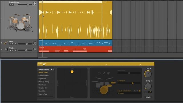Click the pan knob on the Basse track
Viewport: 183px width, 103px height.
coord(35,43)
